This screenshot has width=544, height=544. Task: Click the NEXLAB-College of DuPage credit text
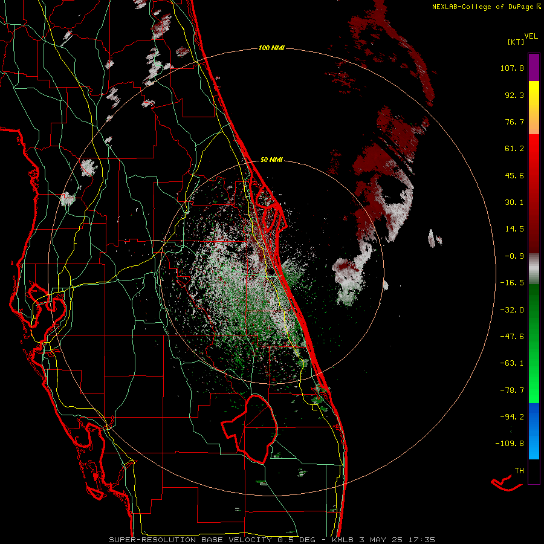click(486, 7)
